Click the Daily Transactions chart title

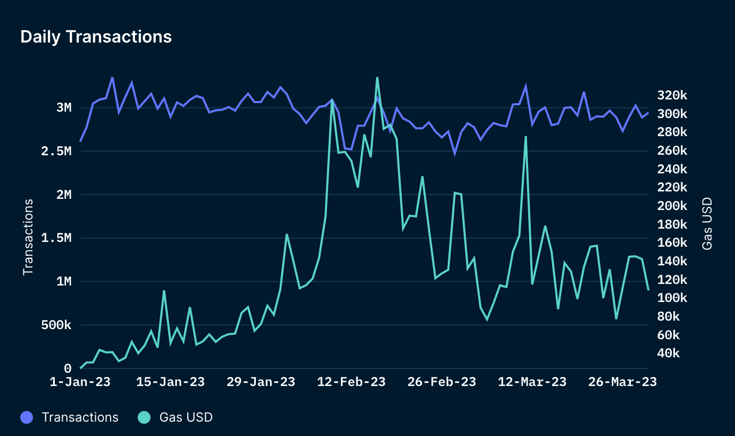click(x=96, y=37)
